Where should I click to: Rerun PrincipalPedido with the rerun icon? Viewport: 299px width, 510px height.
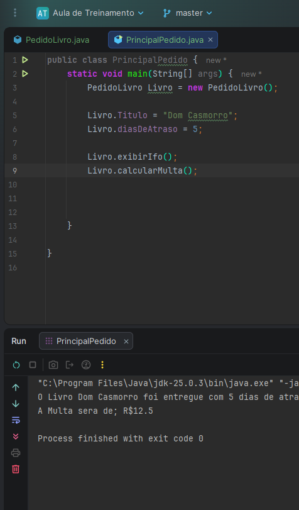coord(16,365)
